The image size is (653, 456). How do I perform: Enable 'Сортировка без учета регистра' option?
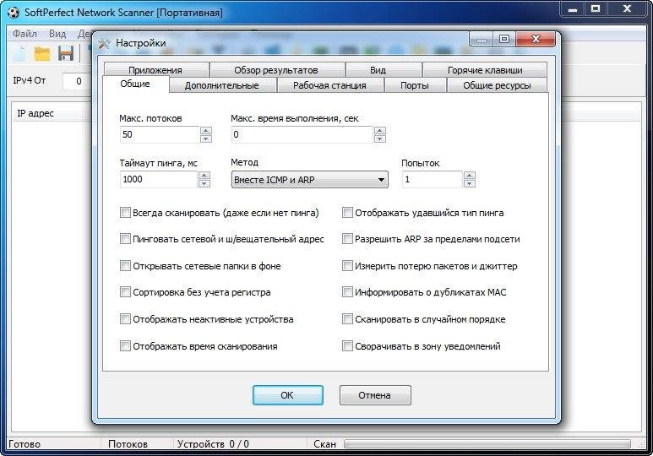tap(125, 292)
